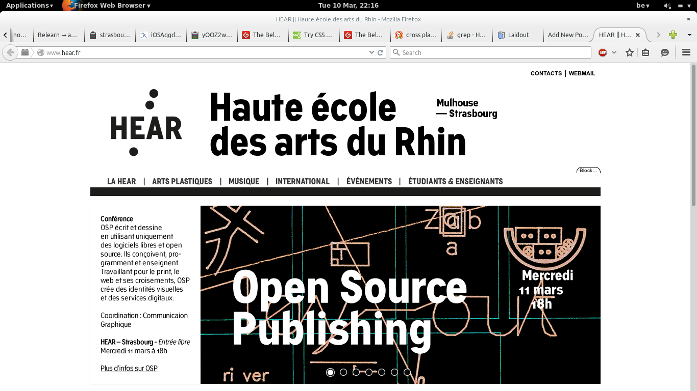Viewport: 697px width, 391px height.
Task: Open the Applications menu
Action: (x=29, y=6)
